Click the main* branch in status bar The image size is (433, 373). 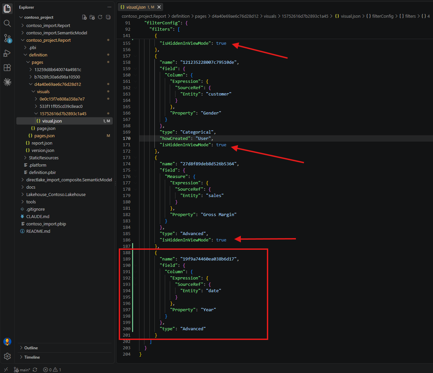coord(22,370)
